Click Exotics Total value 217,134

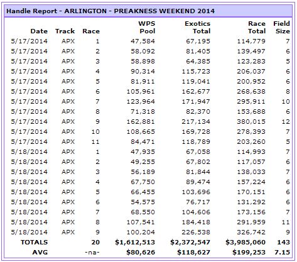[x=196, y=122]
